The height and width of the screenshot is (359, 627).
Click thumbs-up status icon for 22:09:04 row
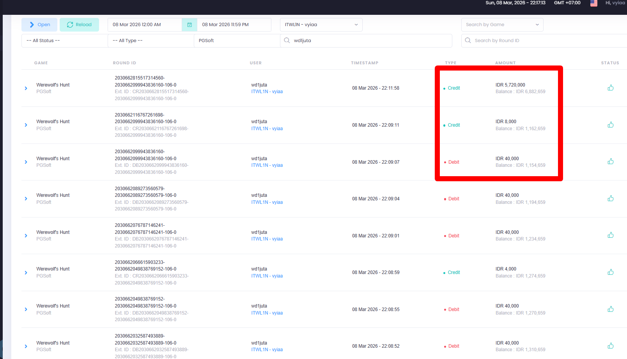(x=611, y=198)
